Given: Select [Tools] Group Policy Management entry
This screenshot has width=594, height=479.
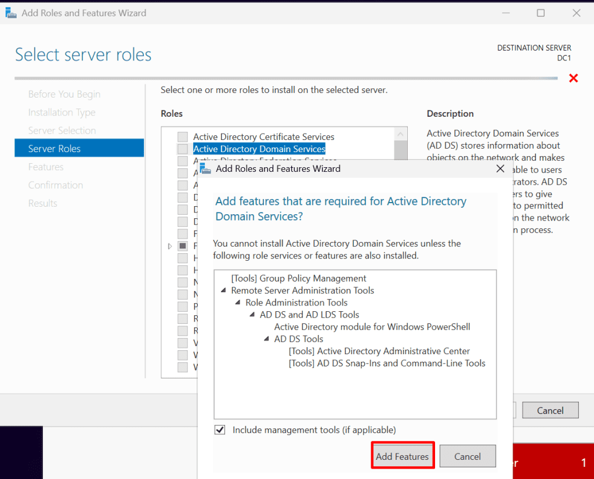Looking at the screenshot, I should click(x=299, y=279).
